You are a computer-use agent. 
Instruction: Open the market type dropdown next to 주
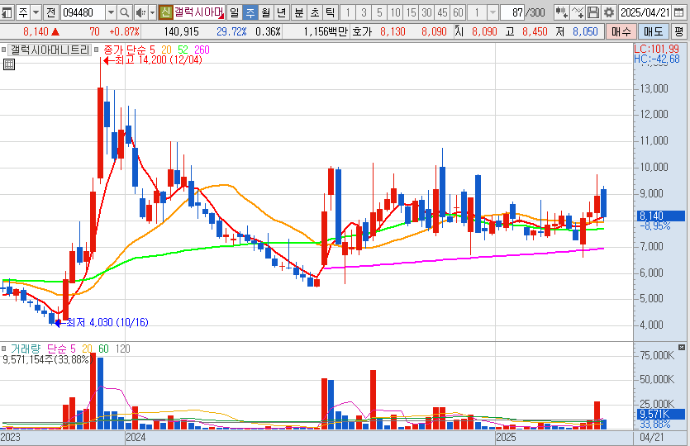[x=36, y=12]
